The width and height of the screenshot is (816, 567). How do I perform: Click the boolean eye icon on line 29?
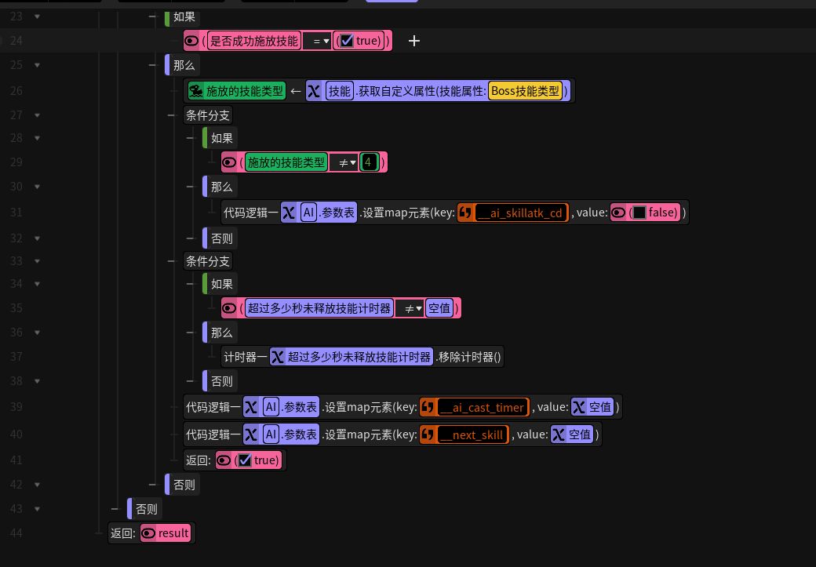coord(229,162)
